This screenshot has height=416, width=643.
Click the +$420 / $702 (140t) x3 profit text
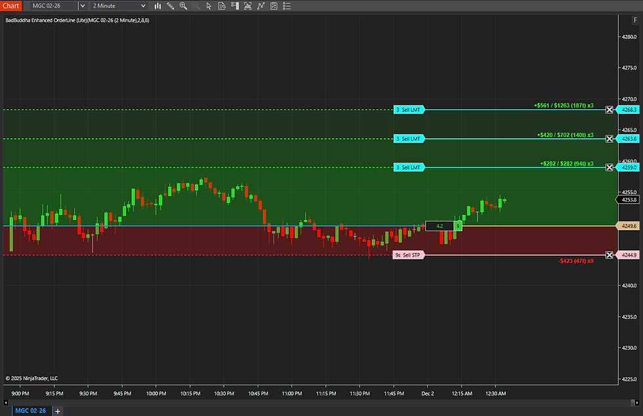pyautogui.click(x=565, y=135)
